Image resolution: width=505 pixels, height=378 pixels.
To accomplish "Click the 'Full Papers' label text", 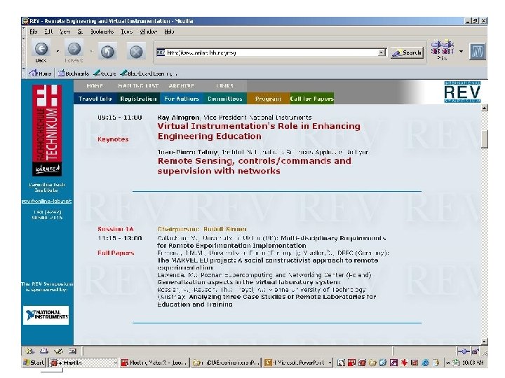I will click(116, 253).
